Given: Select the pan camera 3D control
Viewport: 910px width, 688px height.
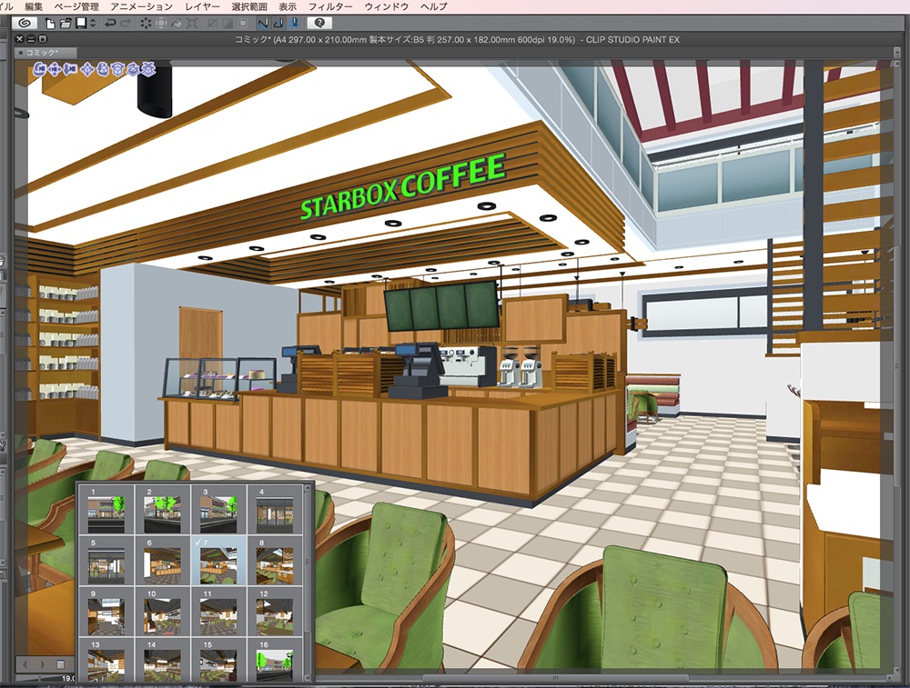Looking at the screenshot, I should coord(55,69).
